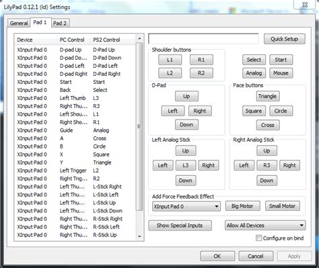The width and height of the screenshot is (319, 268).
Task: Bind D-Pad Left button
Action: 173,111
